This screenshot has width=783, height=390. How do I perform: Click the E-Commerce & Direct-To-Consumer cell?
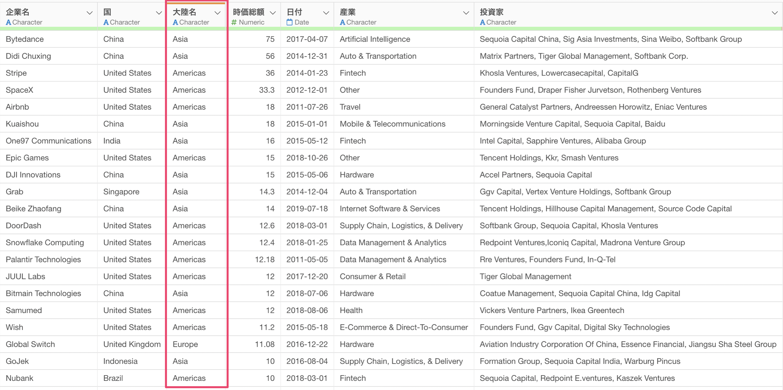404,328
